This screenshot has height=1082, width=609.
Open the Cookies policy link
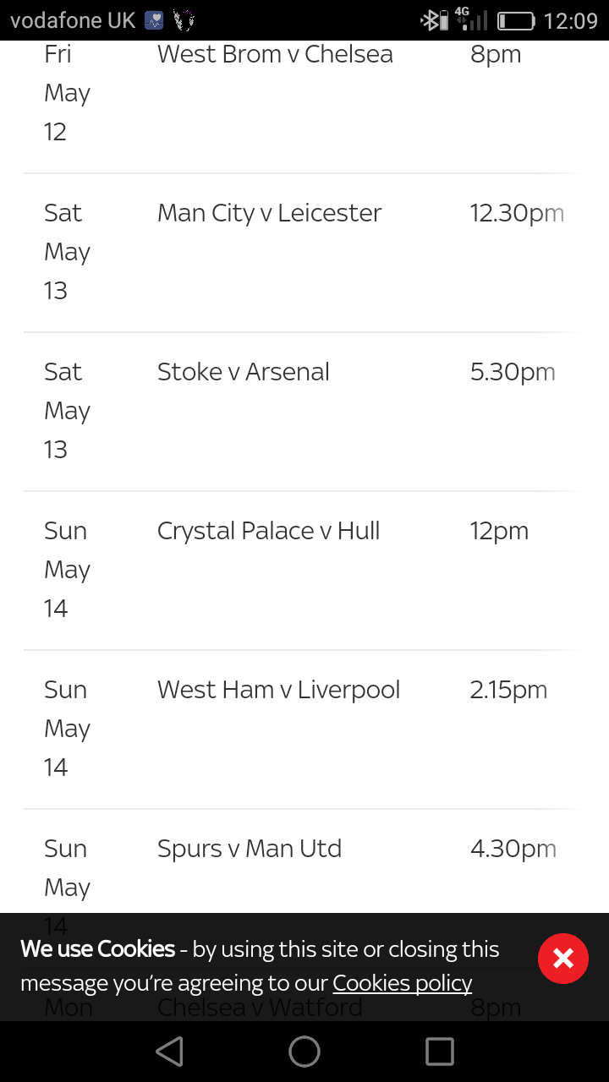(402, 983)
